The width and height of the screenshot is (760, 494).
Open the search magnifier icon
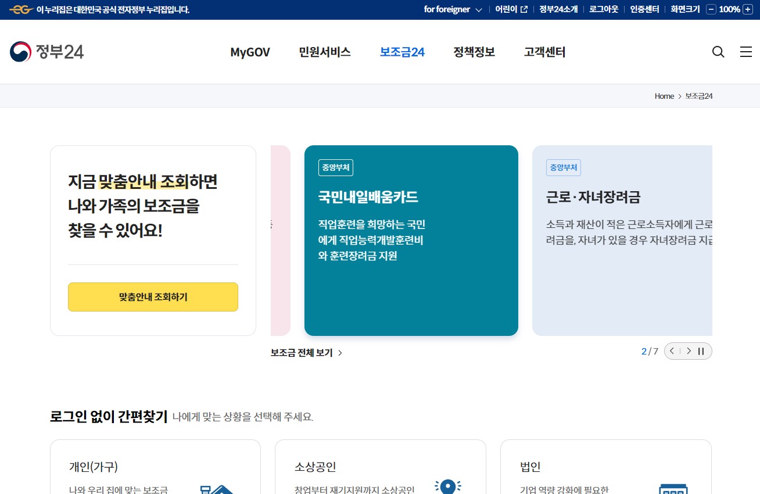(718, 52)
